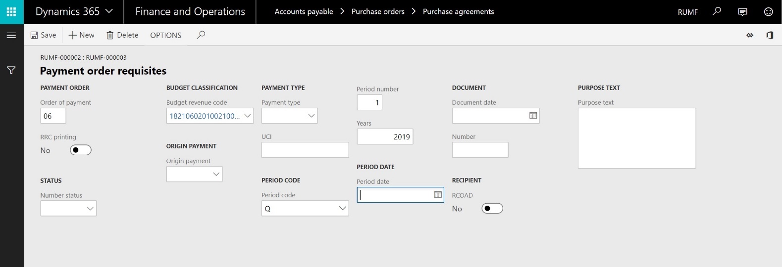Open in Office icon at top right
The width and height of the screenshot is (782, 267).
click(x=770, y=35)
